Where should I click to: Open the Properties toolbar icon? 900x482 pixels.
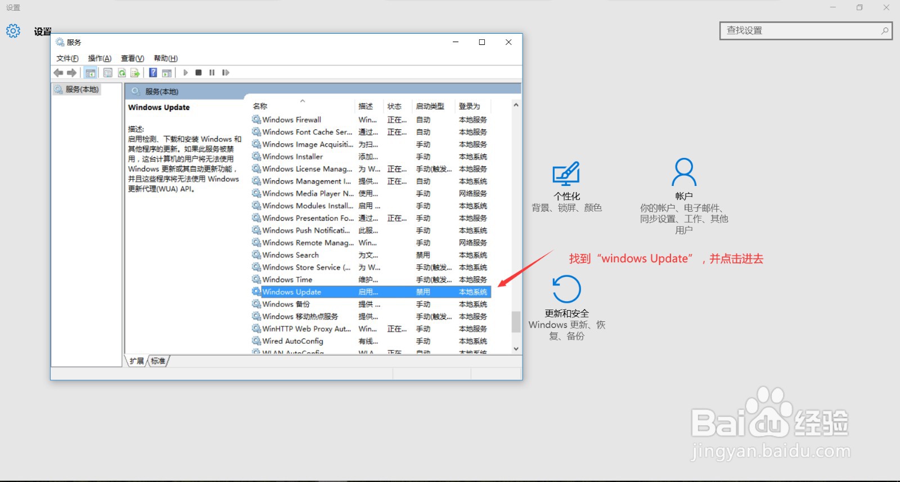point(107,72)
